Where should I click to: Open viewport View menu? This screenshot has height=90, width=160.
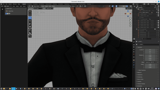(x=43, y=6)
